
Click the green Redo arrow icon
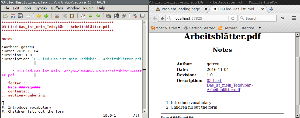pyautogui.click(x=46, y=16)
